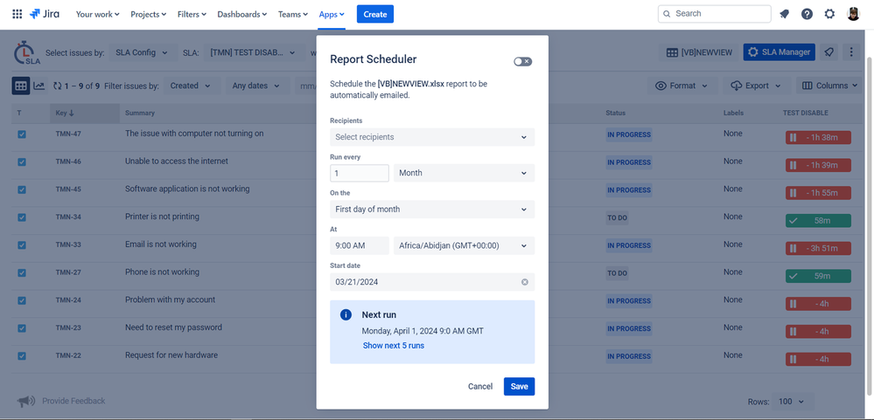Click summary 'Printer is not printing'
This screenshot has height=420, width=874.
pyautogui.click(x=162, y=217)
